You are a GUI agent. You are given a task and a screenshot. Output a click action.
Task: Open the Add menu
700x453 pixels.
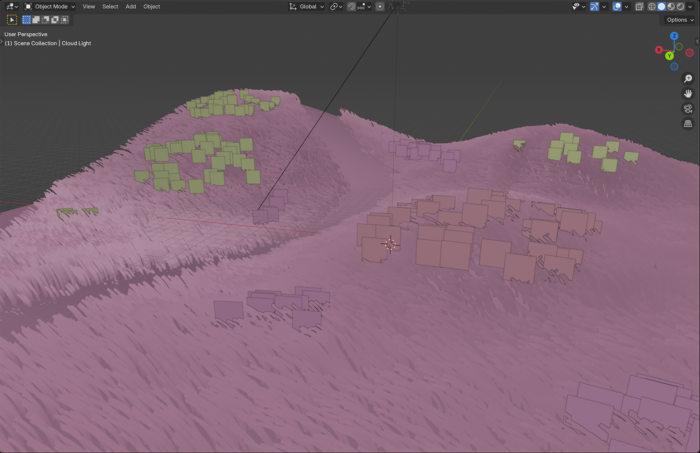[x=131, y=7]
